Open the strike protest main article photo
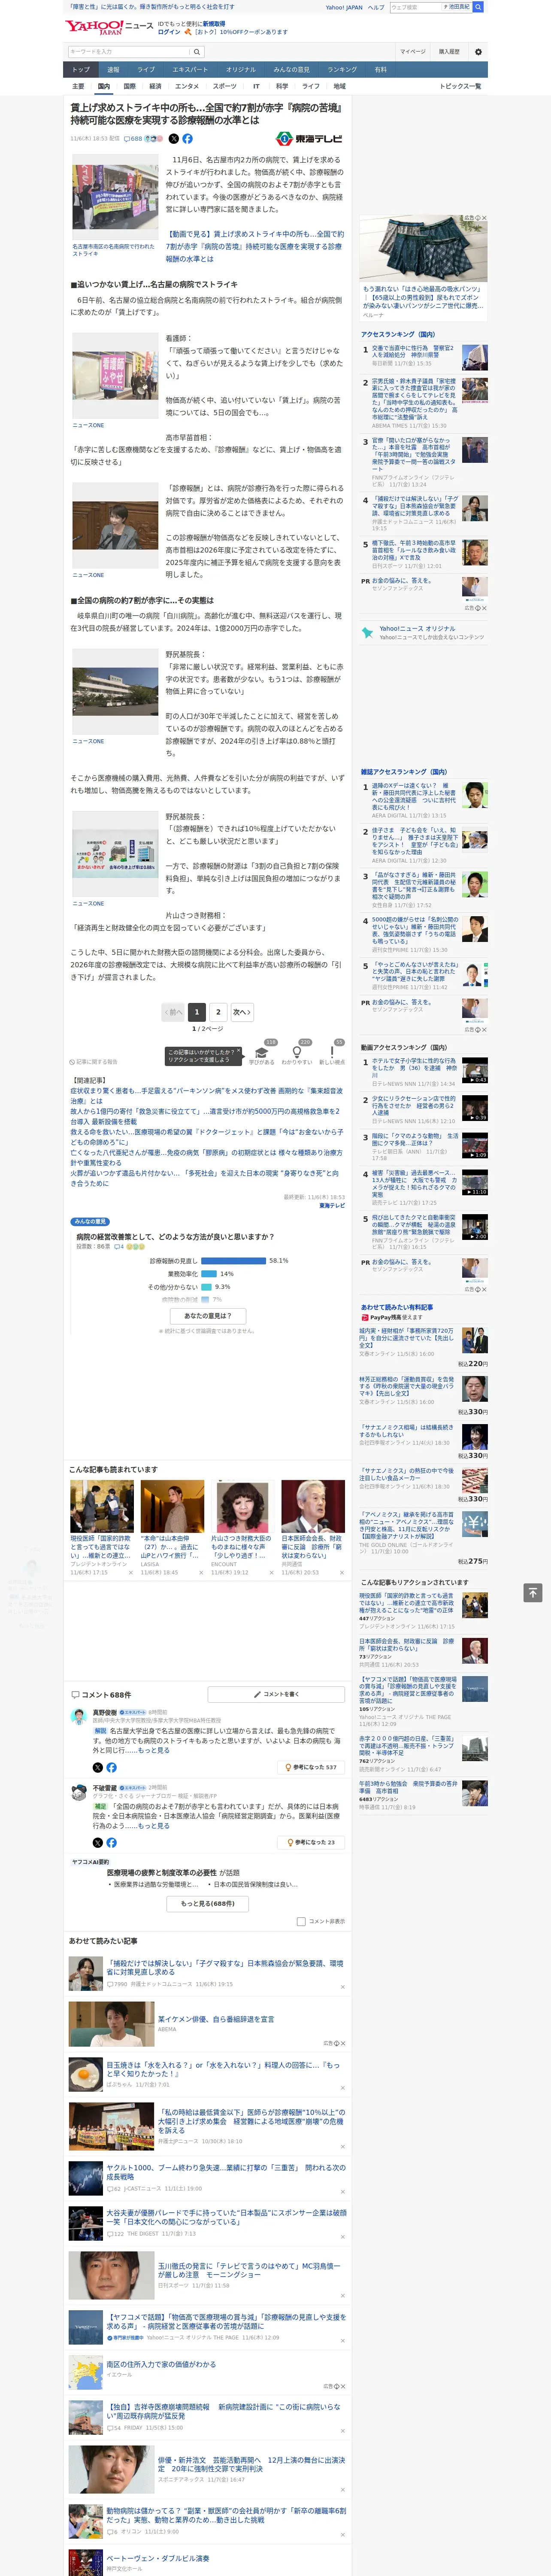551x2576 pixels. (x=115, y=198)
